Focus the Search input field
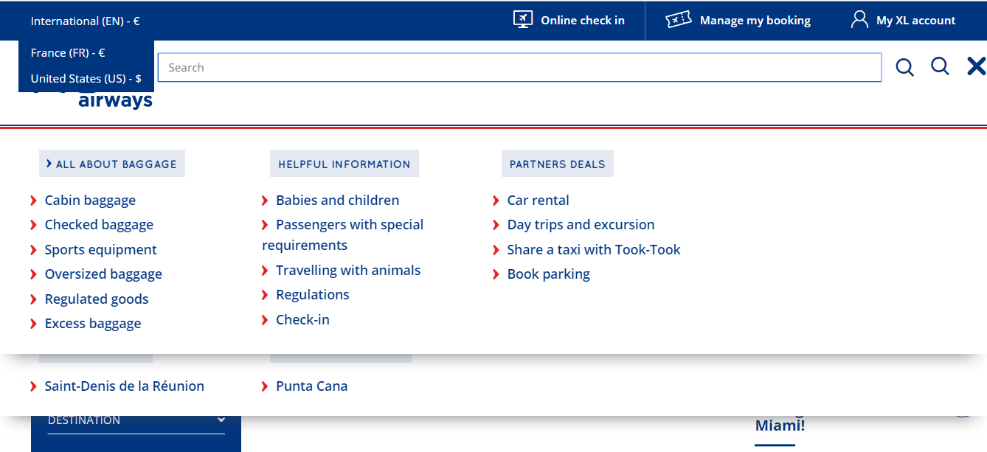This screenshot has width=987, height=452. (516, 68)
